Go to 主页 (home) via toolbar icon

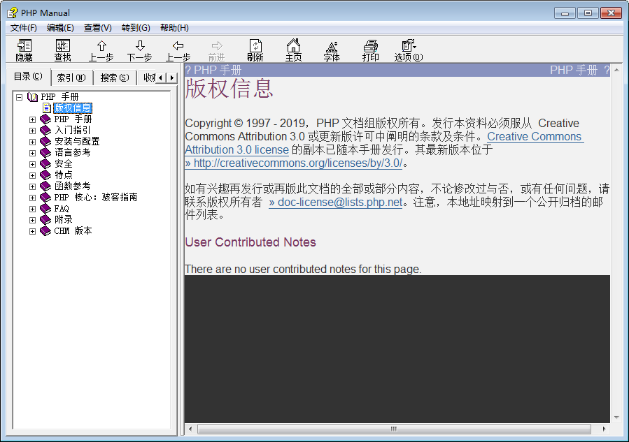[x=294, y=46]
